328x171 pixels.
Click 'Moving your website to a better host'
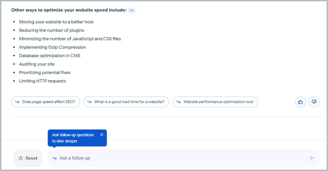pos(56,22)
